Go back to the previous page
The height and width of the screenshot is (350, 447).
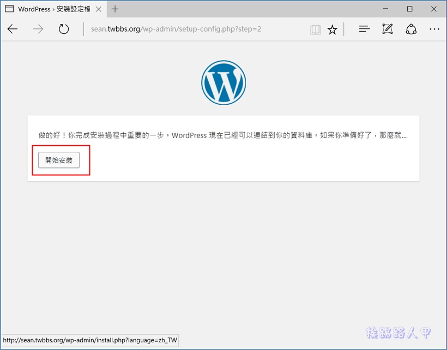click(x=13, y=29)
